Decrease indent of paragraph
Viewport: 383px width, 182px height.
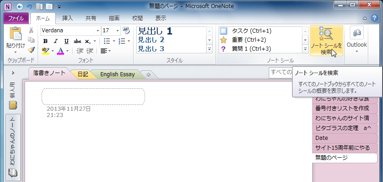[x=80, y=51]
